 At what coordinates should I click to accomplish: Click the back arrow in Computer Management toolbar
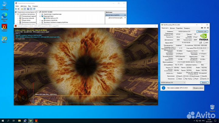coord(16,9)
